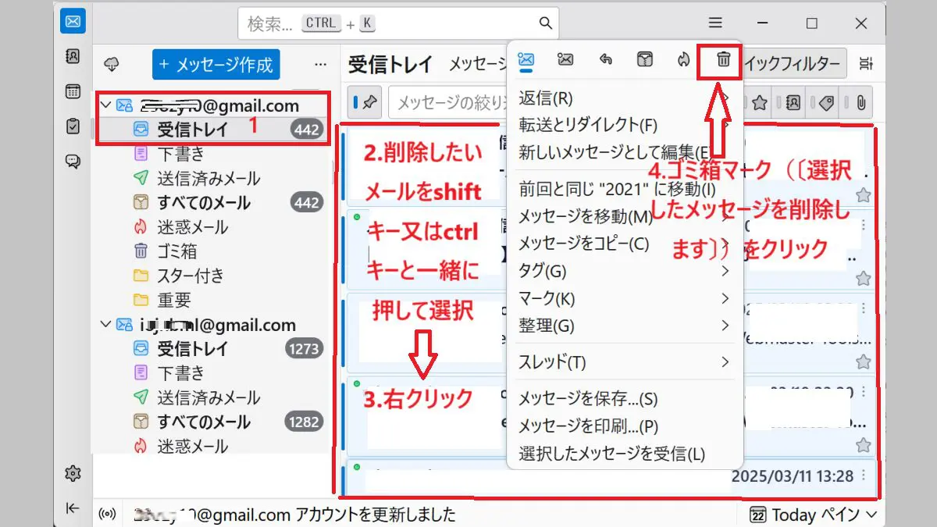This screenshot has height=527, width=937.
Task: Click the archive box icon in context menu
Action: [645, 59]
